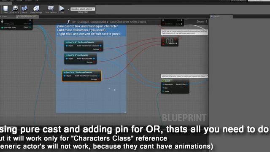Click the Zoom -1 indicator

click(x=202, y=22)
